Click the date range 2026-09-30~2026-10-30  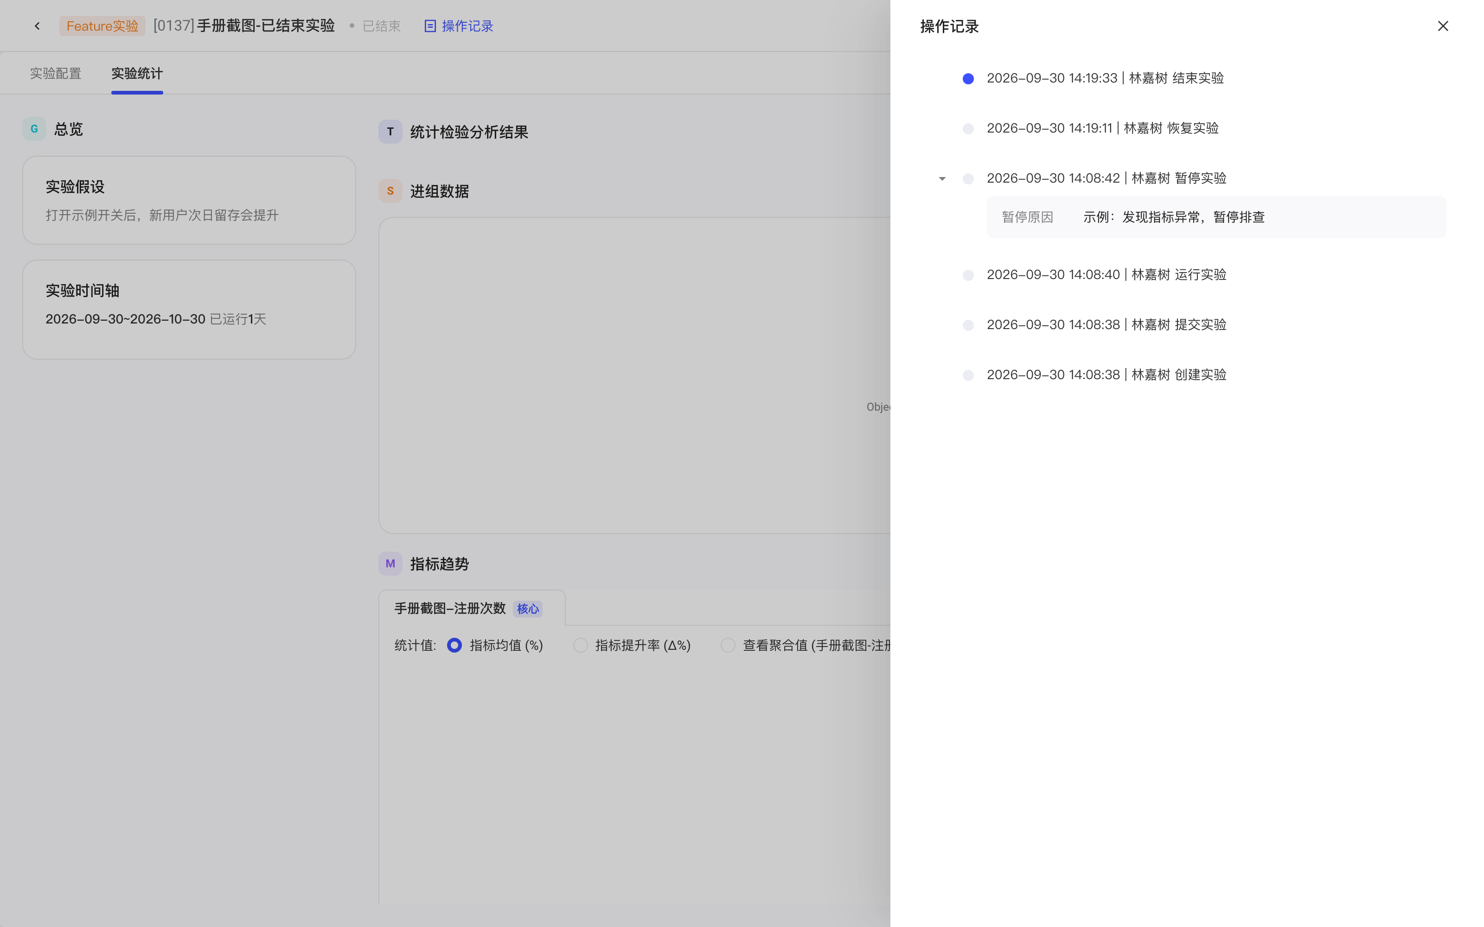pos(125,319)
